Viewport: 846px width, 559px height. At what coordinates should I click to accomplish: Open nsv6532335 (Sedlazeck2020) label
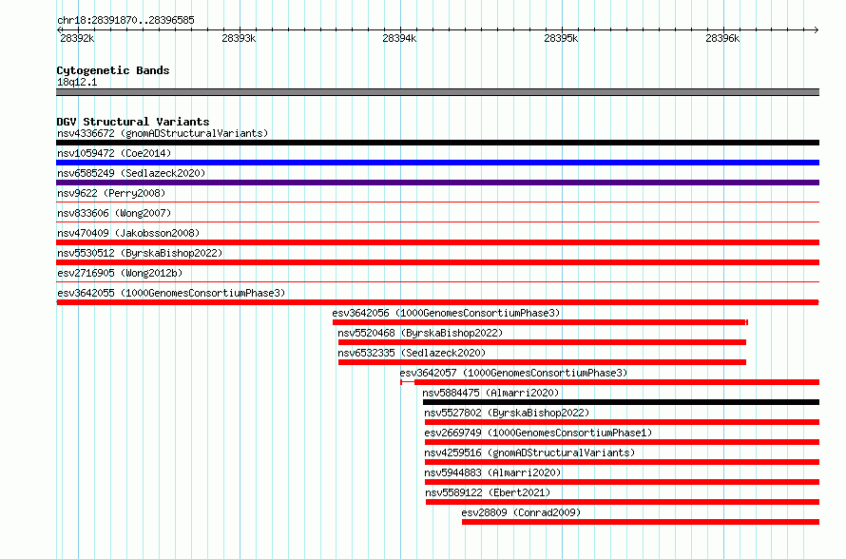coord(412,353)
